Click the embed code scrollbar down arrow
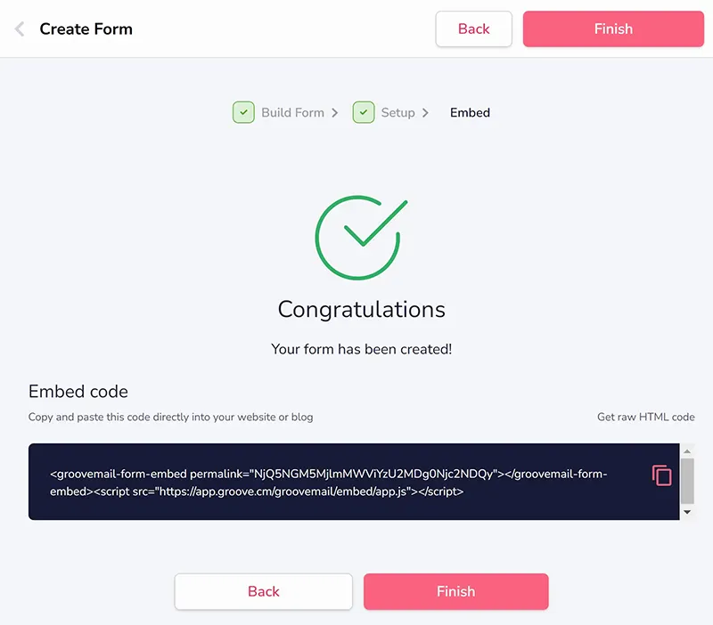 (x=687, y=512)
